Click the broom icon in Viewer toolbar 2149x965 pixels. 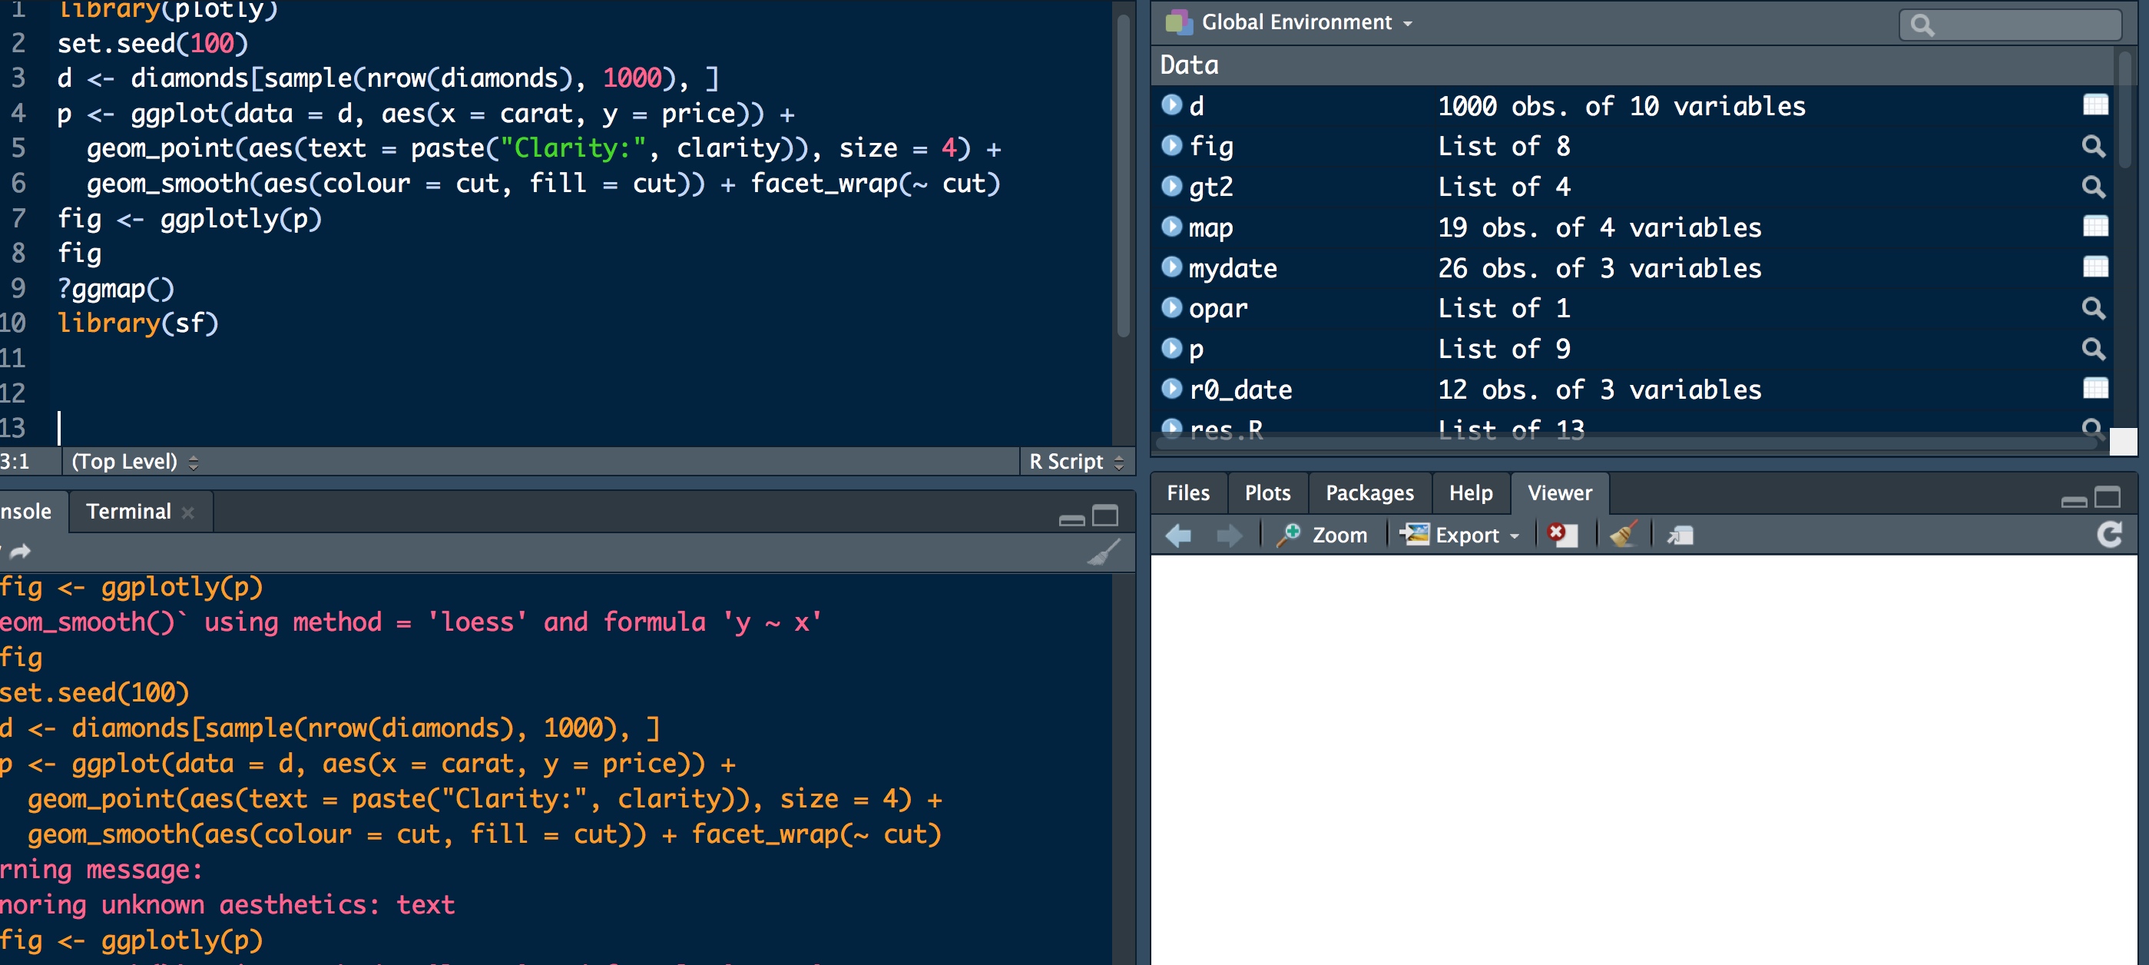pos(1624,534)
